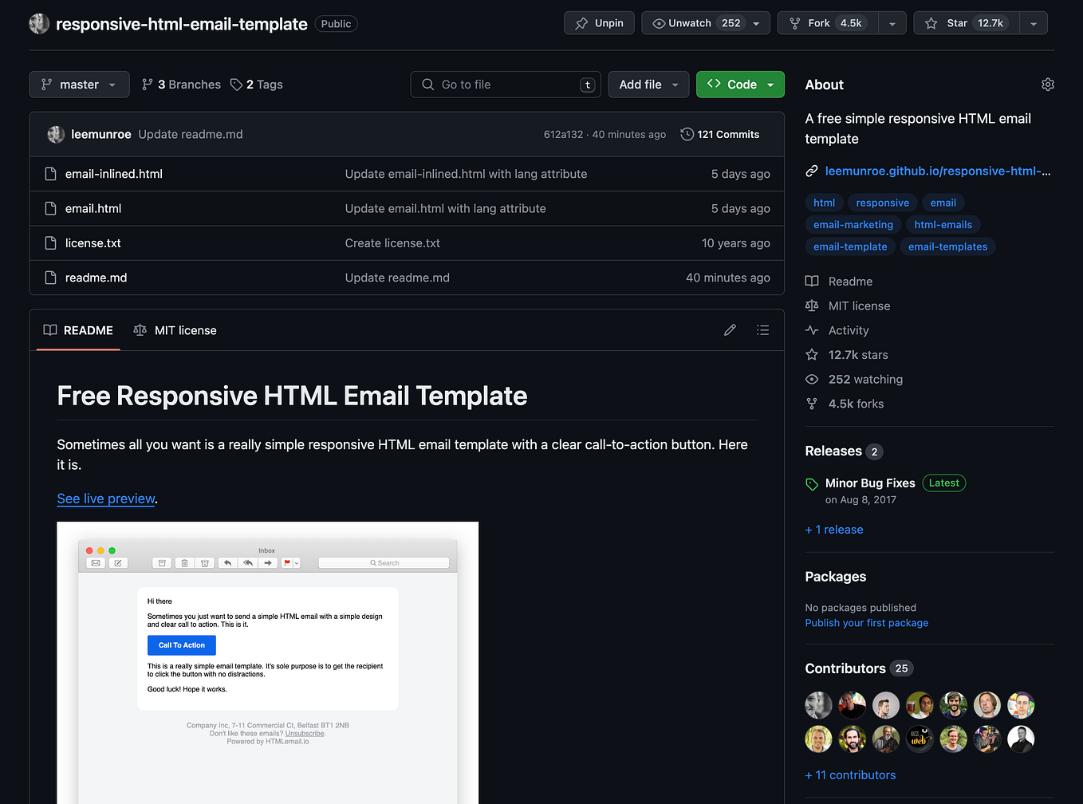
Task: Show the 11 additional contributors
Action: coord(850,774)
